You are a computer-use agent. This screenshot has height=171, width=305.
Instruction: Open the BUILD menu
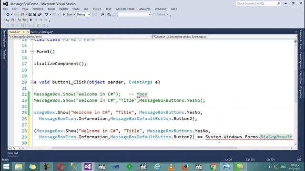tap(51, 9)
